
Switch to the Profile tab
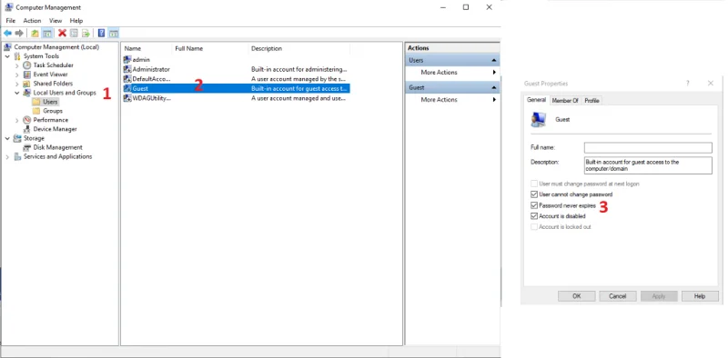click(x=591, y=101)
